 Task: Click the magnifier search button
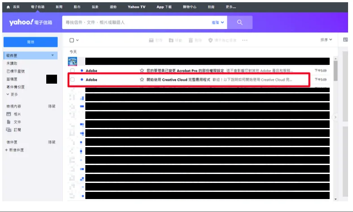pos(240,22)
